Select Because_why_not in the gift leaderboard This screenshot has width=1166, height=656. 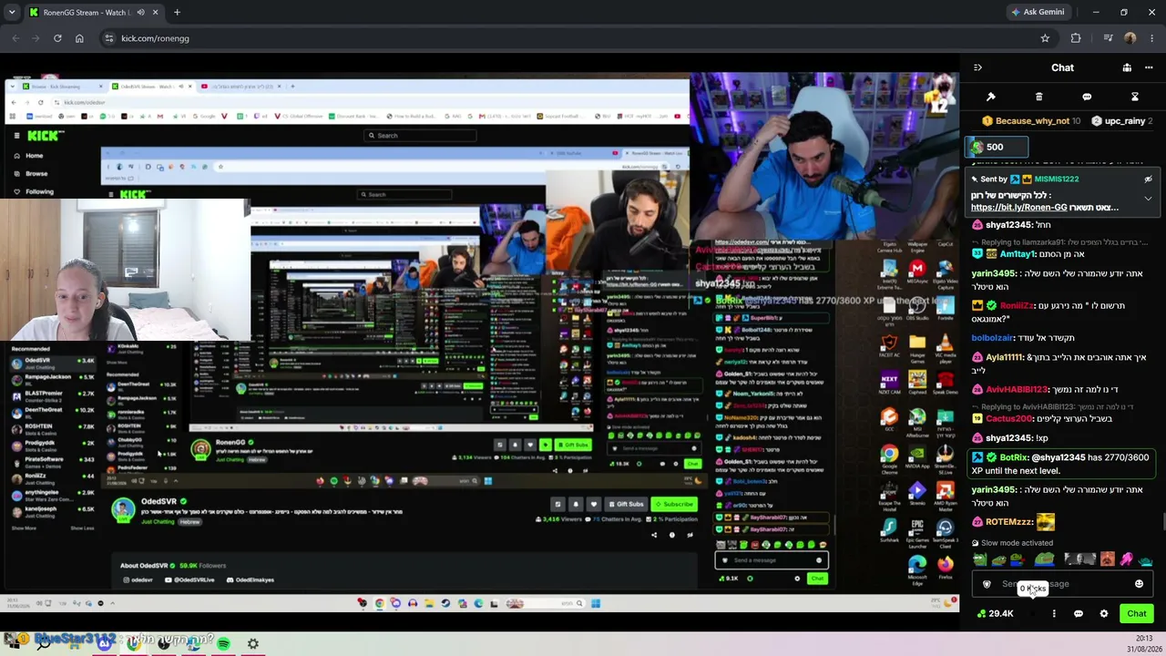pos(1031,121)
